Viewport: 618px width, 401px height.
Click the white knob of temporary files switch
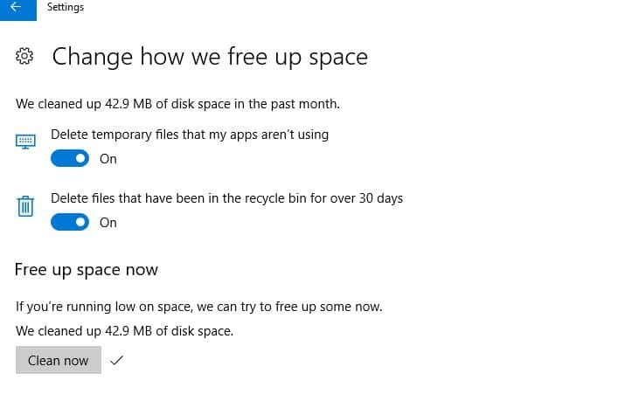pos(80,159)
